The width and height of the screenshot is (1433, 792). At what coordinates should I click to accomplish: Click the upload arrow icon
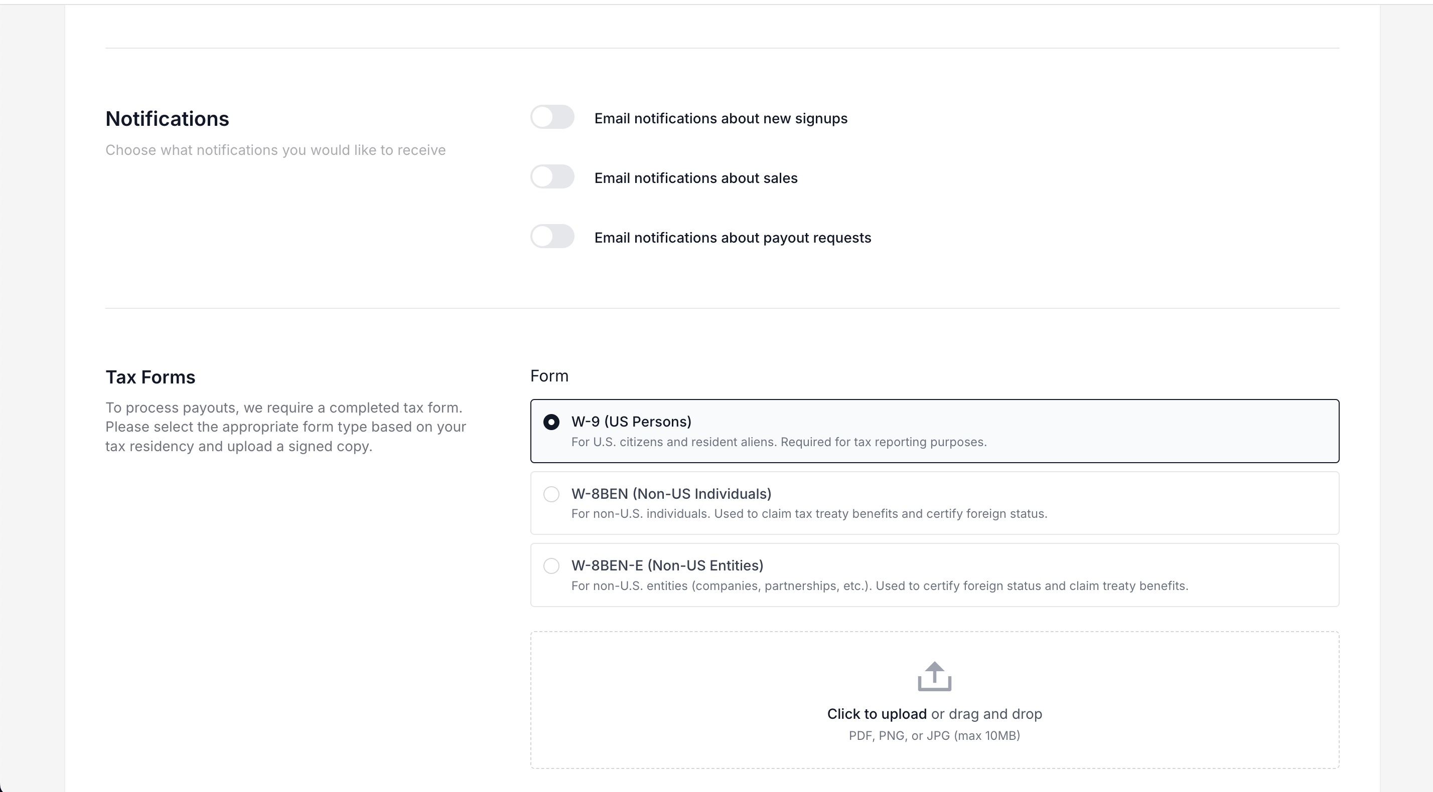point(934,676)
